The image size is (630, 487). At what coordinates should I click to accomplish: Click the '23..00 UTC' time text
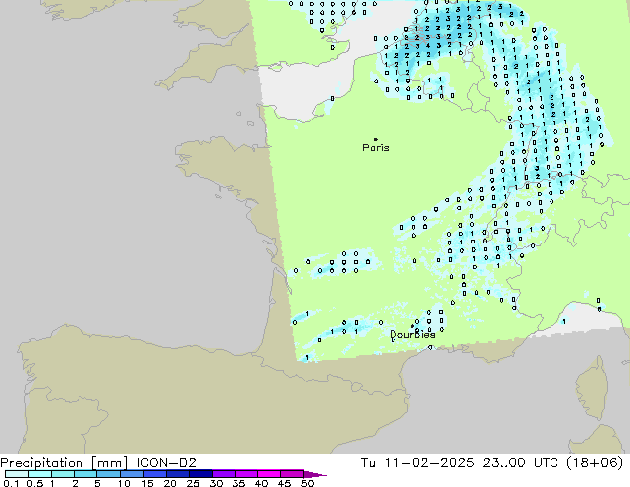click(x=521, y=463)
